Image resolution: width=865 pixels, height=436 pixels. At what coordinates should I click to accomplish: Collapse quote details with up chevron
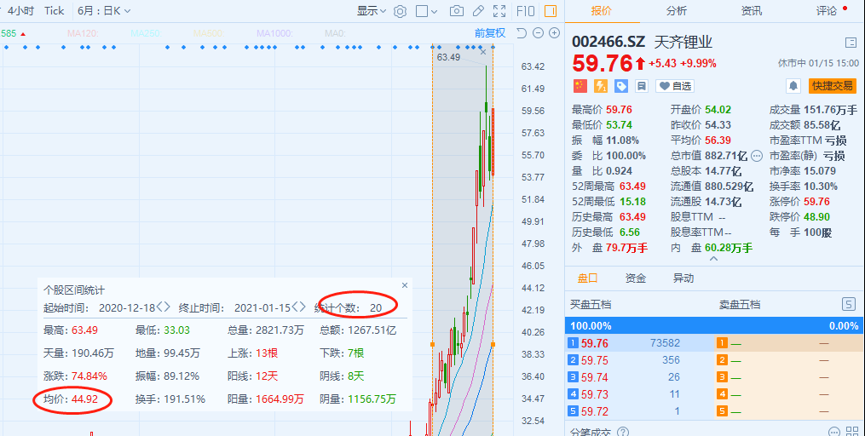click(713, 259)
